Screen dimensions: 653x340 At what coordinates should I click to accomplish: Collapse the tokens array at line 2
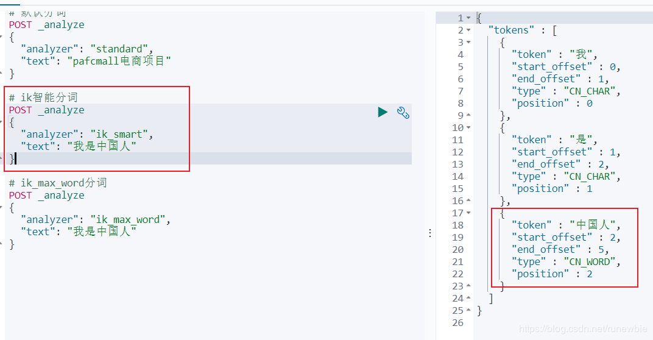click(468, 30)
